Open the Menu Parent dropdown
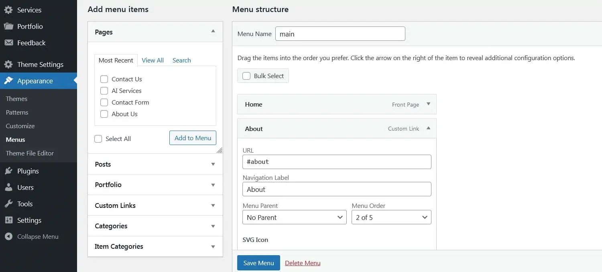This screenshot has height=272, width=602. pos(295,217)
